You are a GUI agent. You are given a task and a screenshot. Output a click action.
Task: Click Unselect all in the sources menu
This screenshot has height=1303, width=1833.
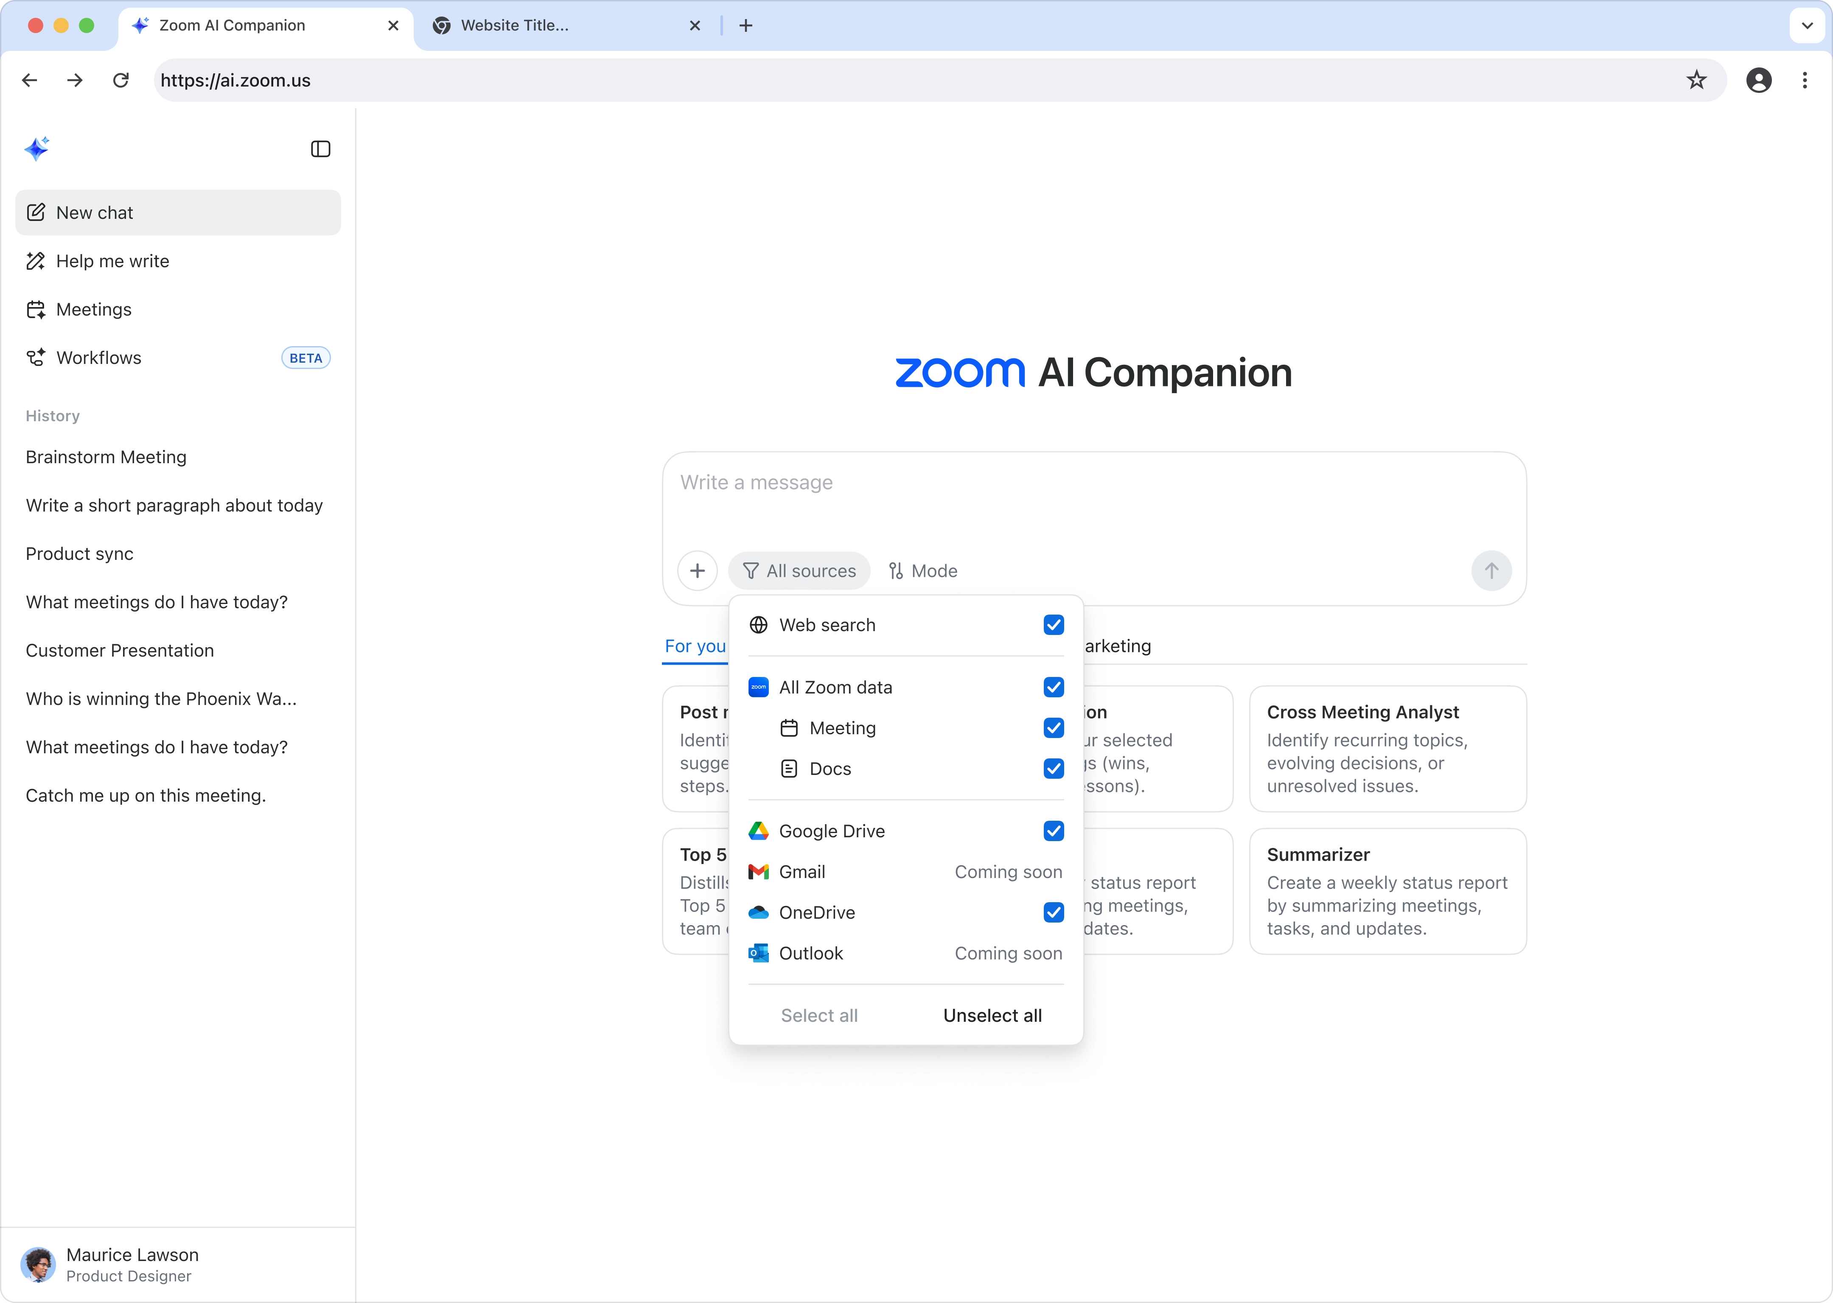click(992, 1015)
